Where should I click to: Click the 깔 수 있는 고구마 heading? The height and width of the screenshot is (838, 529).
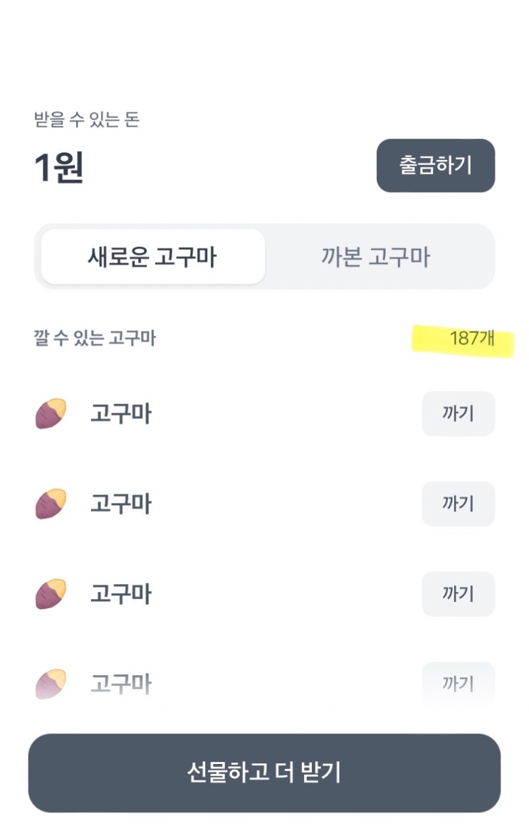pos(95,339)
